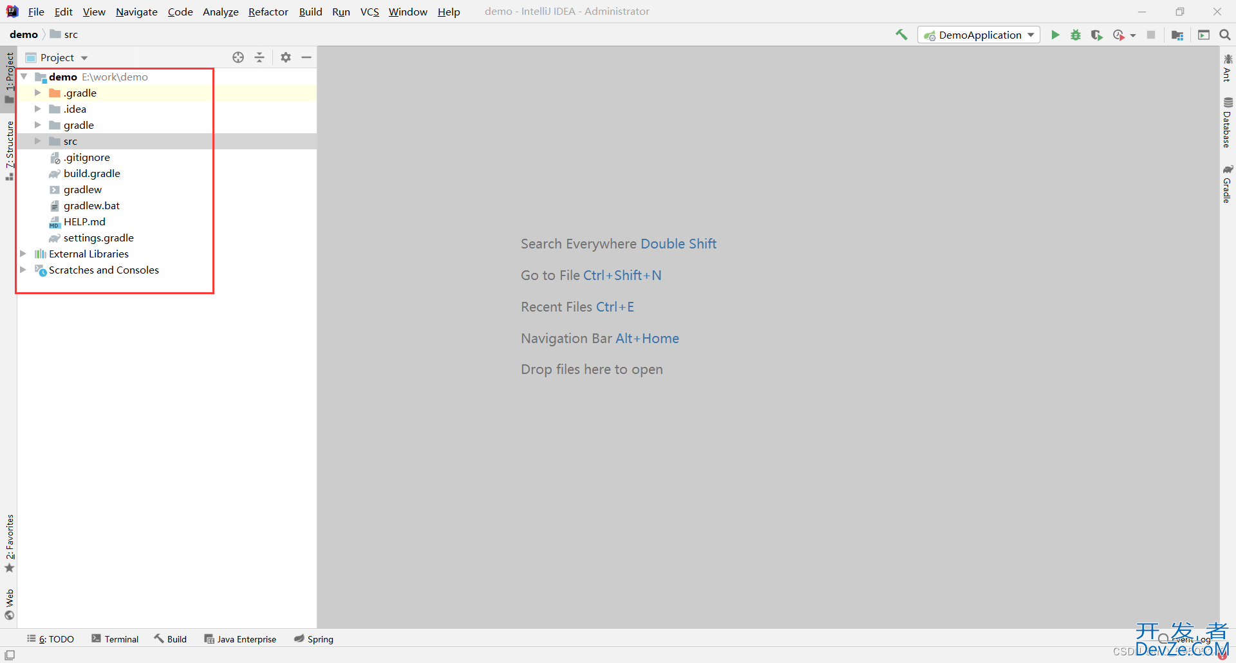This screenshot has width=1236, height=663.
Task: Expand the .gradle folder arrow
Action: pos(38,93)
